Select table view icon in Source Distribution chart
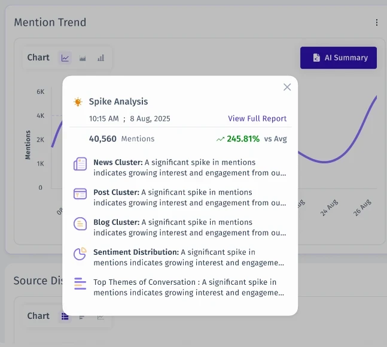The width and height of the screenshot is (387, 347). [x=65, y=316]
